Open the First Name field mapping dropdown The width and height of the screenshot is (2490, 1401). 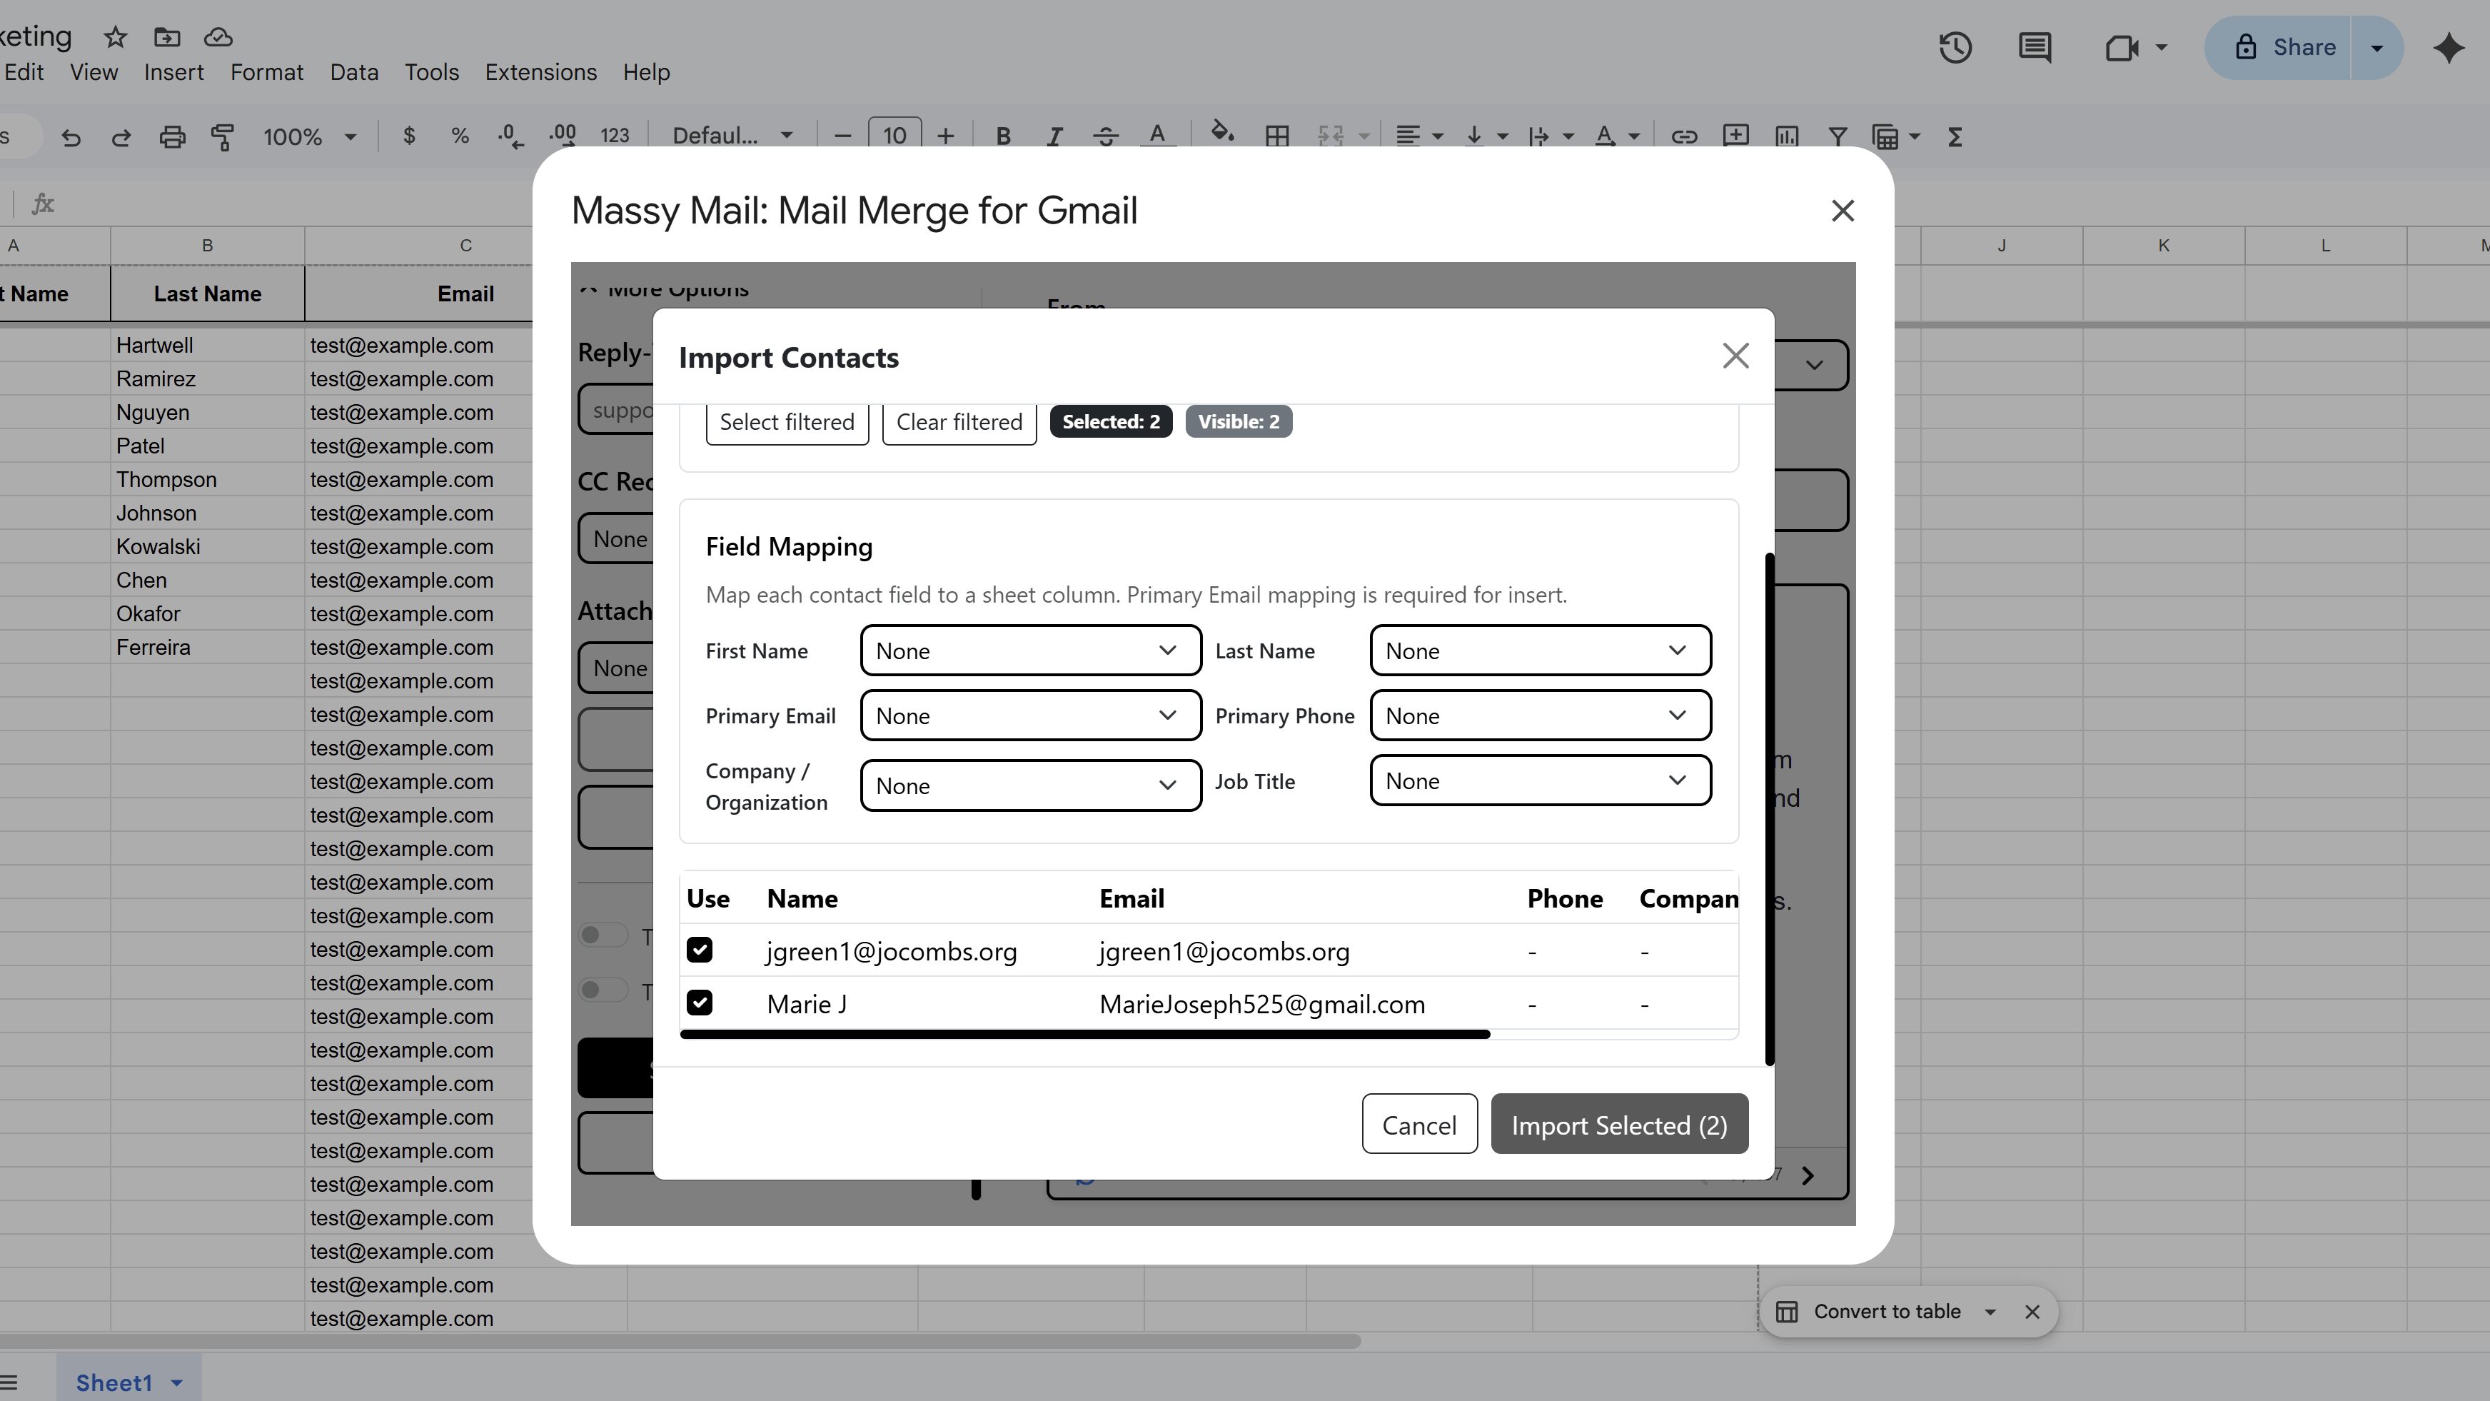(x=1029, y=650)
